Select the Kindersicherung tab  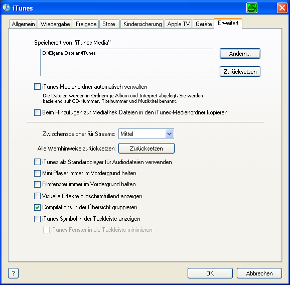click(x=142, y=24)
